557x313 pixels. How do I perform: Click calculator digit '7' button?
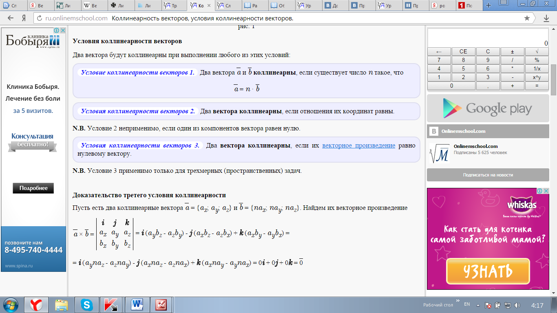[x=439, y=60]
